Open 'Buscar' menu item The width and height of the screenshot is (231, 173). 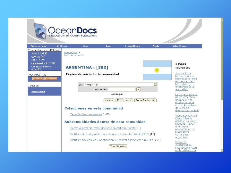tap(109, 46)
